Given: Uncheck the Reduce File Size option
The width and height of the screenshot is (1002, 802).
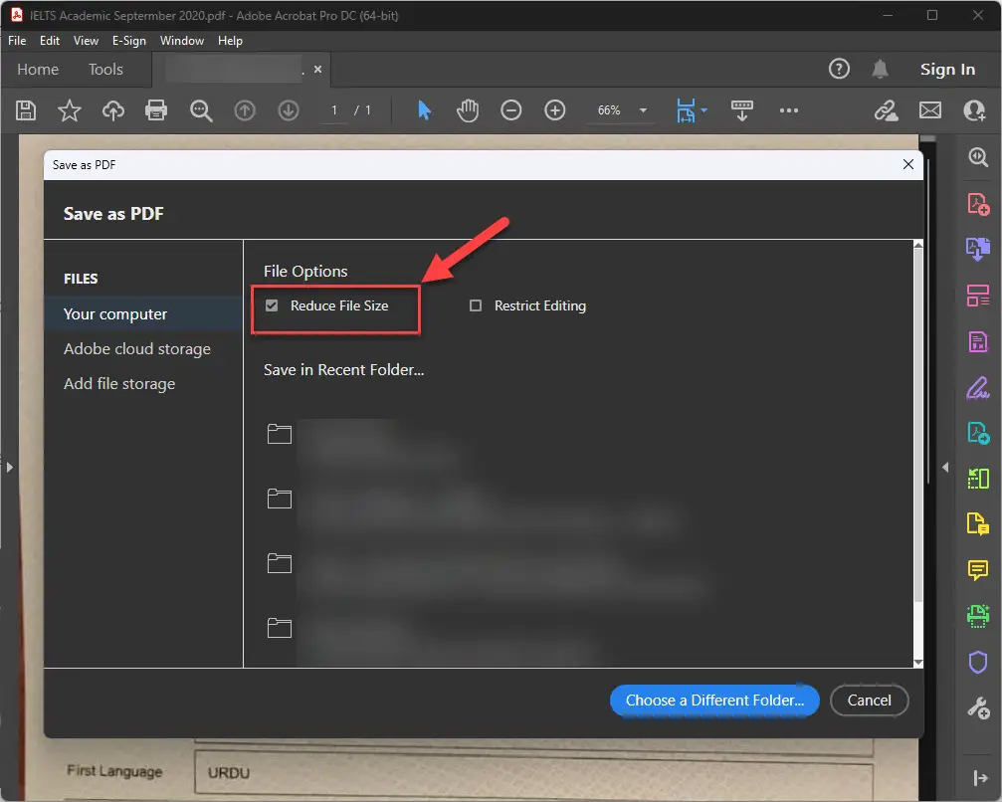Looking at the screenshot, I should pyautogui.click(x=272, y=305).
